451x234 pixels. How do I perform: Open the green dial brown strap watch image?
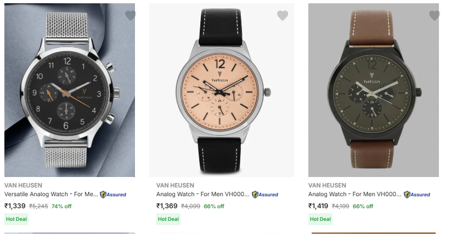(374, 90)
